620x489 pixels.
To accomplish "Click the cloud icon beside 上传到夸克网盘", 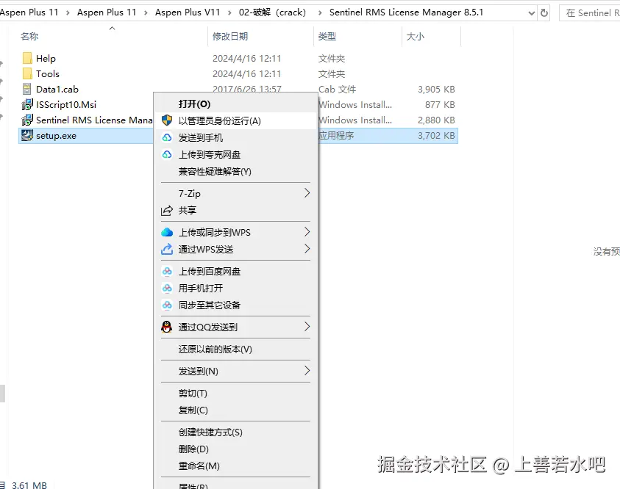I will (x=167, y=154).
